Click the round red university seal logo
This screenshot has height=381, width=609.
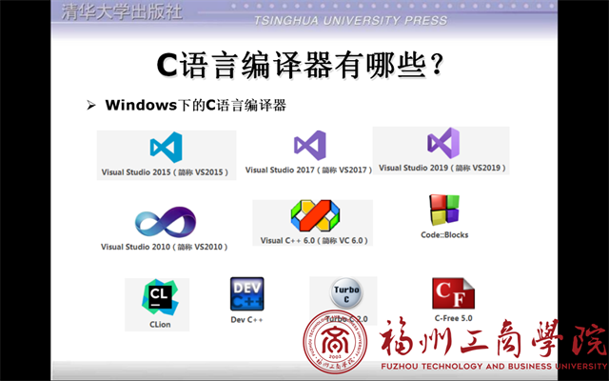(335, 342)
